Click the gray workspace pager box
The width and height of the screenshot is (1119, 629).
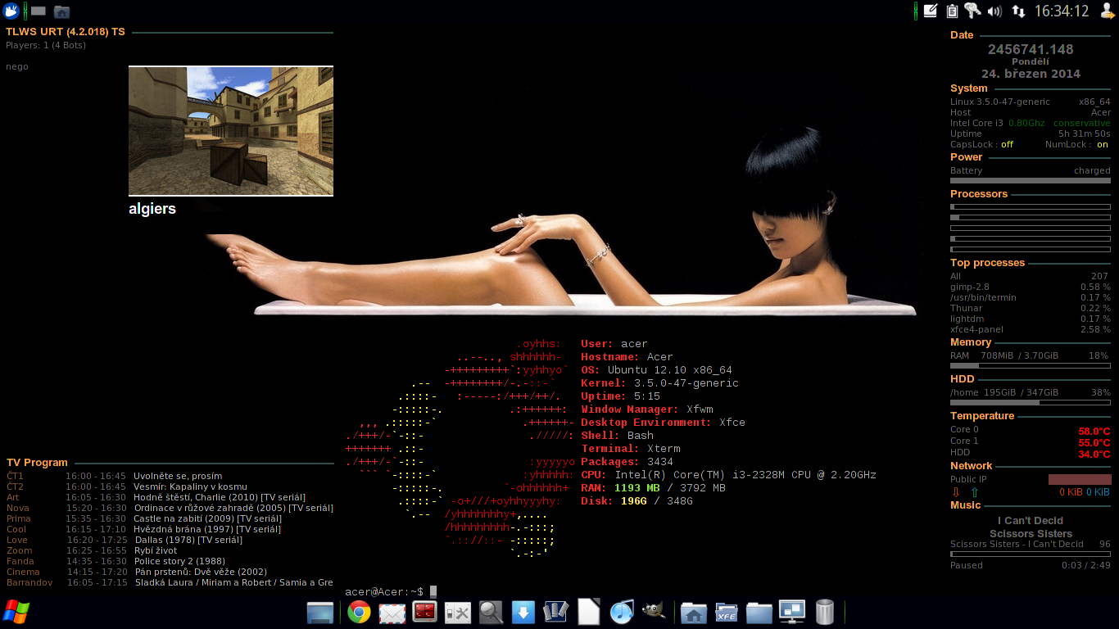[39, 11]
